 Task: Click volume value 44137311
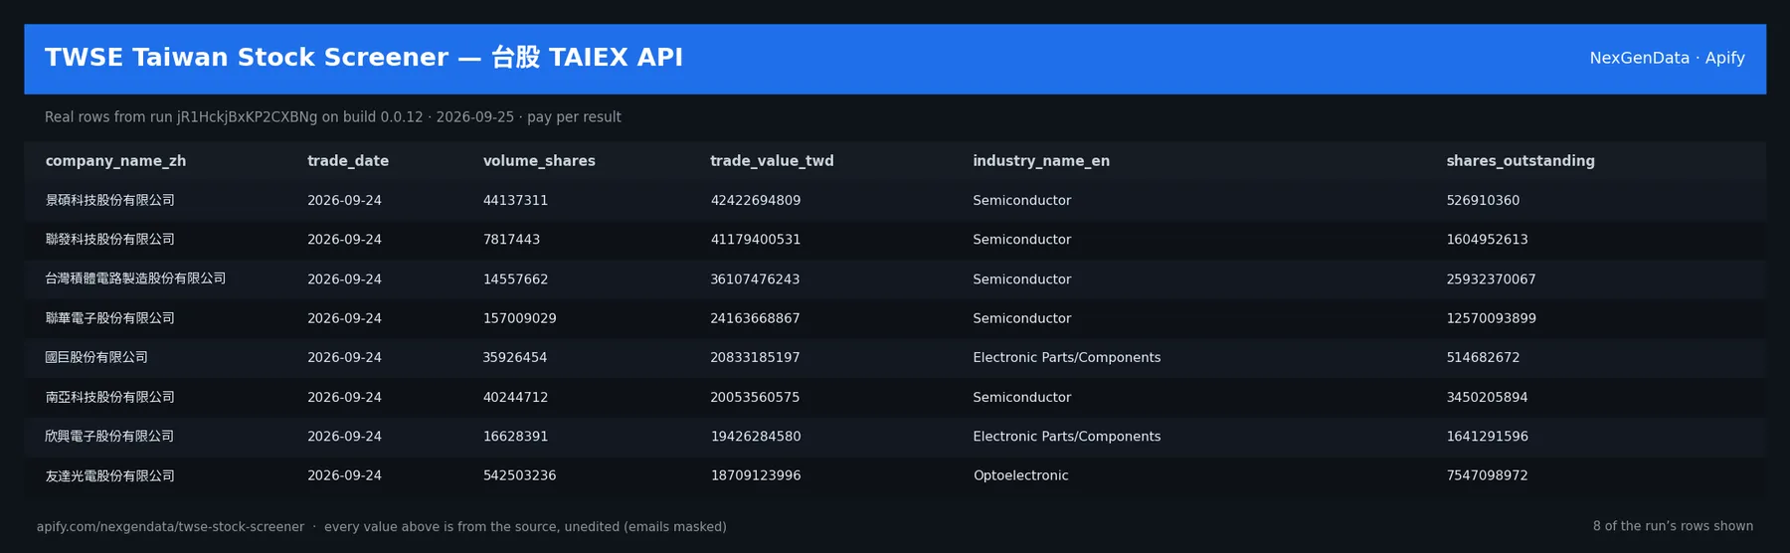(515, 200)
